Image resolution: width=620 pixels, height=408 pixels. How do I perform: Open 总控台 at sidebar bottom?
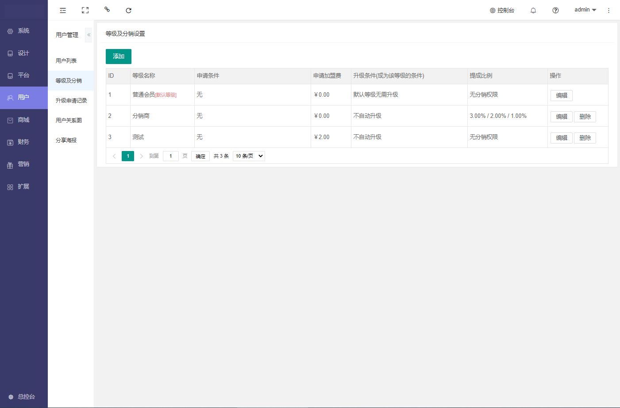click(23, 397)
